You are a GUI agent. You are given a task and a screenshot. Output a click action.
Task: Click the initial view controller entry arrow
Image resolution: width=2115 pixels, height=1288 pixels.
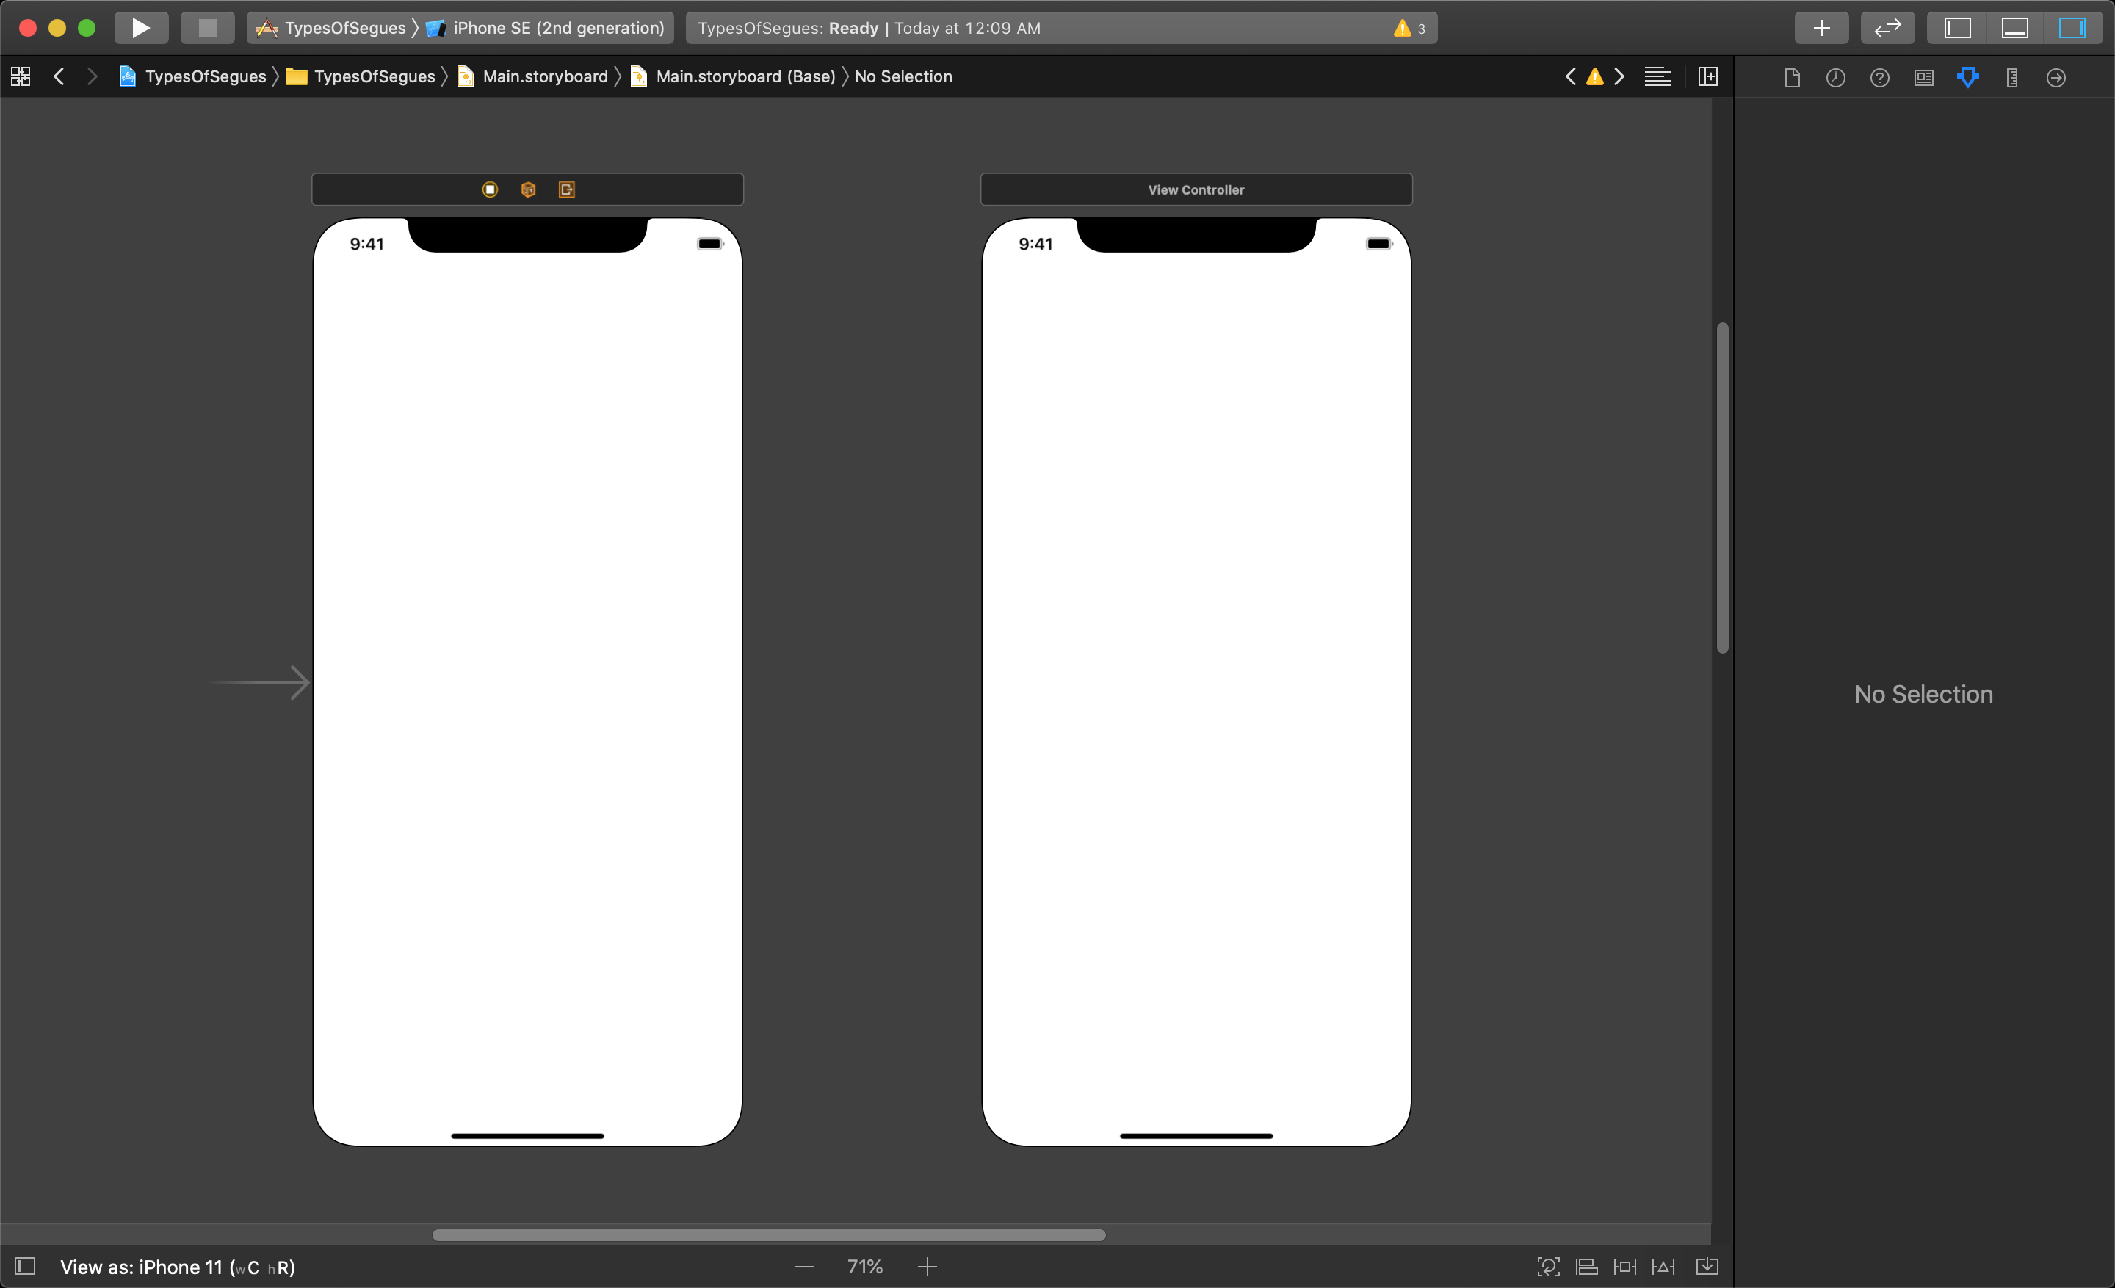coord(259,683)
